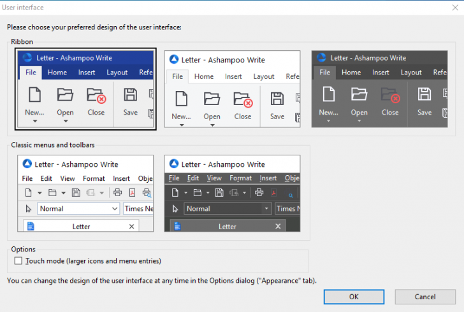Choose the light Ribbon theme preview

coord(232,89)
